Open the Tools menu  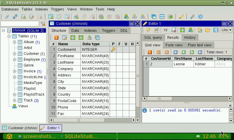[x=100, y=9]
